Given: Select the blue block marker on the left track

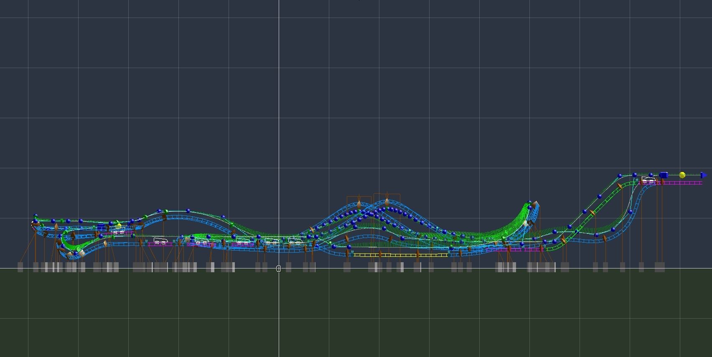Looking at the screenshot, I should click(101, 227).
